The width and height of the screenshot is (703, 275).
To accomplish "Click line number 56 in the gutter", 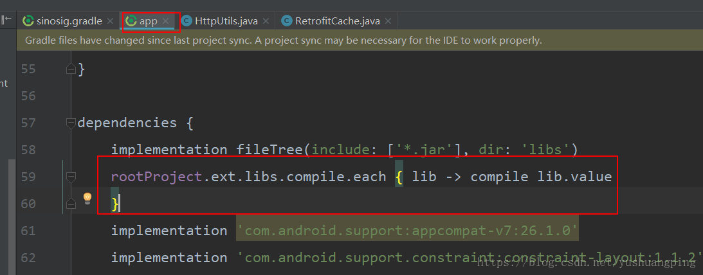I will point(28,96).
